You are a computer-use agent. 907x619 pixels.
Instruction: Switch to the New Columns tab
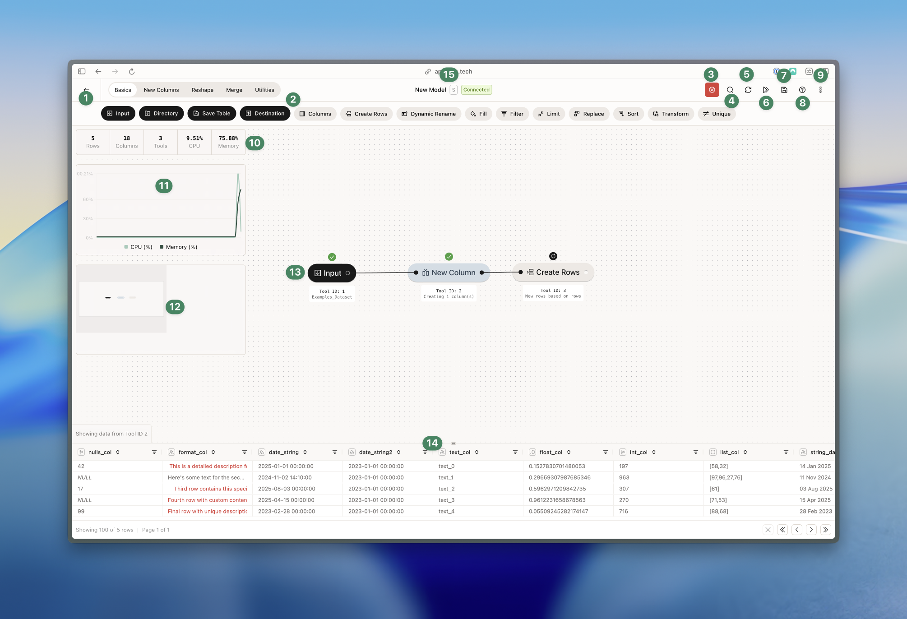161,90
